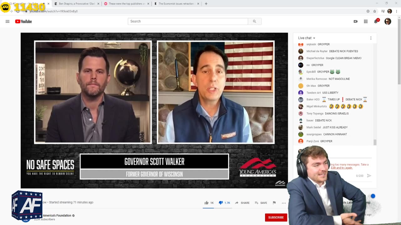Open a new browser tab
The width and height of the screenshot is (401, 225).
click(x=206, y=4)
